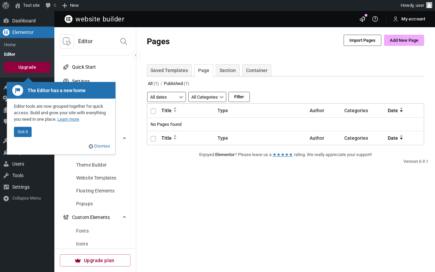Image resolution: width=435 pixels, height=272 pixels.
Task: Switch to the Container tab
Action: 257,70
